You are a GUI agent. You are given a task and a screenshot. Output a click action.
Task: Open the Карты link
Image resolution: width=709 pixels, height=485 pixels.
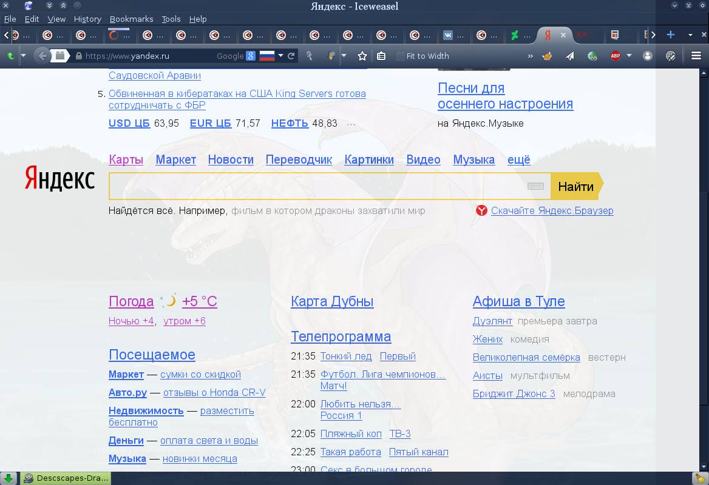(126, 160)
